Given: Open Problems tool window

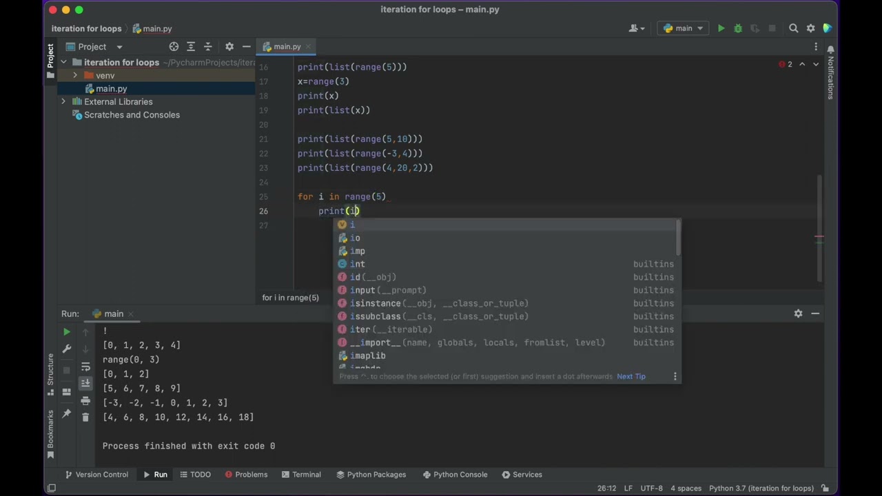Looking at the screenshot, I should (245, 475).
